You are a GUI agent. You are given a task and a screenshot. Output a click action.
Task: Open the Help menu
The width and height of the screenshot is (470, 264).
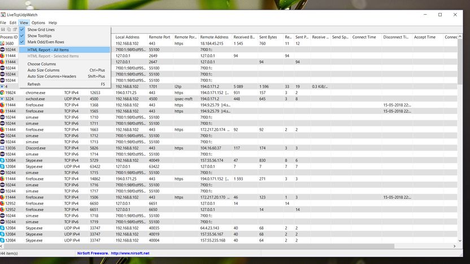point(53,23)
